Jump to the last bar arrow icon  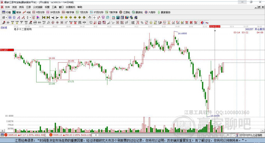point(48,17)
